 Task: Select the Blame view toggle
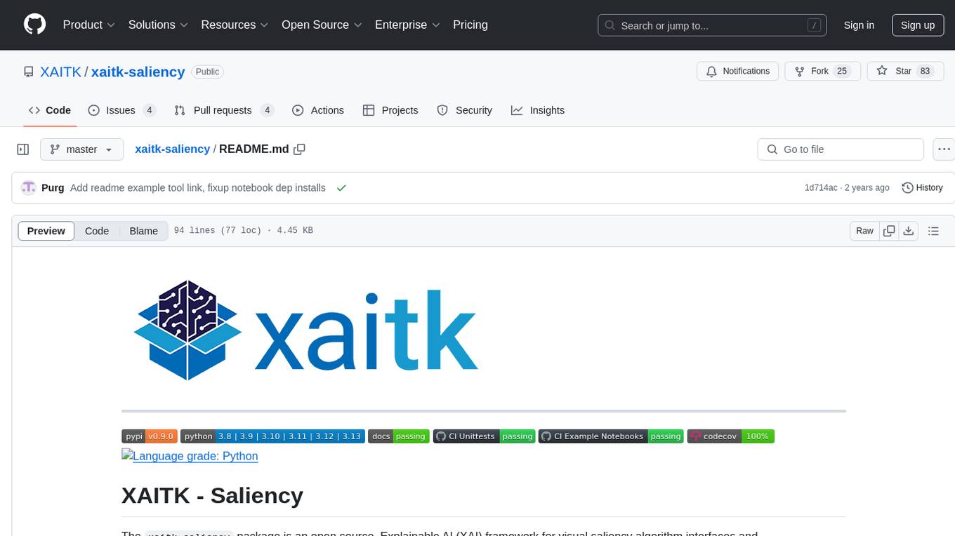pyautogui.click(x=143, y=231)
